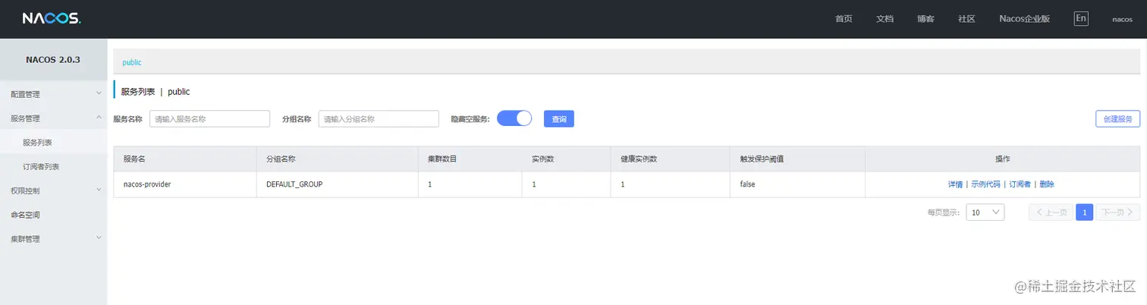Toggle the 隐藏空服务 switch

(x=514, y=118)
